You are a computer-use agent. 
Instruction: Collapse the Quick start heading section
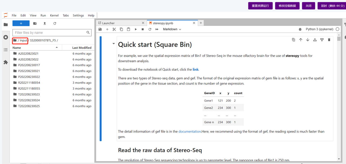point(114,44)
